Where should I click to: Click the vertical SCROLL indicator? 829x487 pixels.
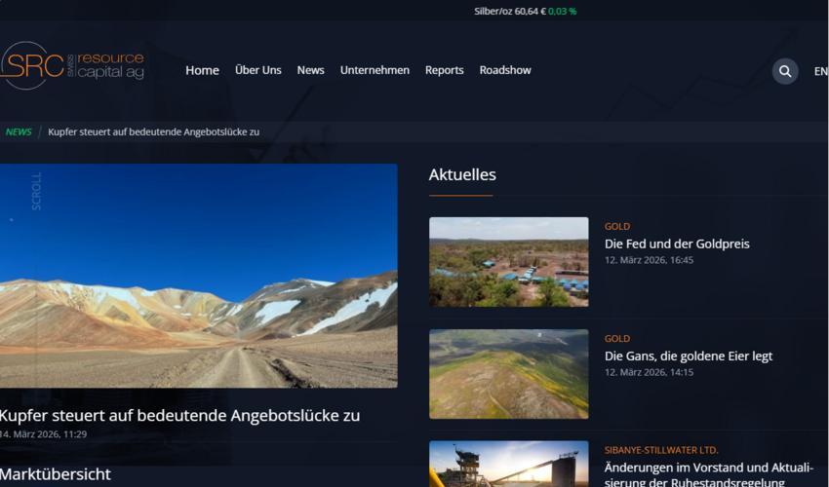coord(36,191)
